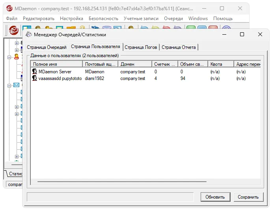This screenshot has height=212, width=272.
Task: Select the vaaassasdd pupytototo row name
Action: point(60,78)
